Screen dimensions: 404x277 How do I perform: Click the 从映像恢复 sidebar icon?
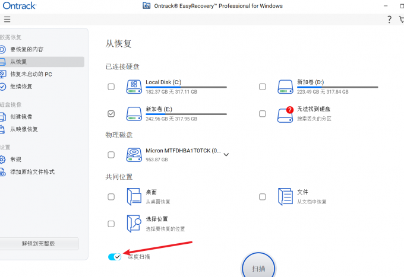(2, 129)
